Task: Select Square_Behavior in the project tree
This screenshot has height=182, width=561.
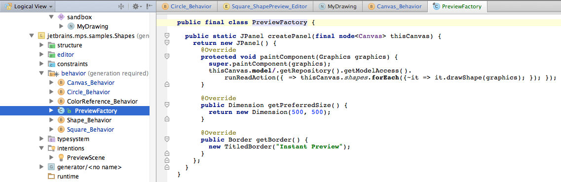Action: tap(90, 129)
